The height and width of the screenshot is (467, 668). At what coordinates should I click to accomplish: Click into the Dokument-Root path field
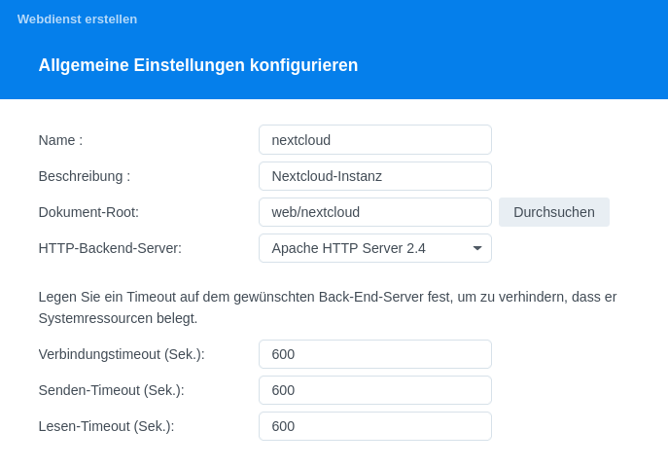pyautogui.click(x=375, y=212)
